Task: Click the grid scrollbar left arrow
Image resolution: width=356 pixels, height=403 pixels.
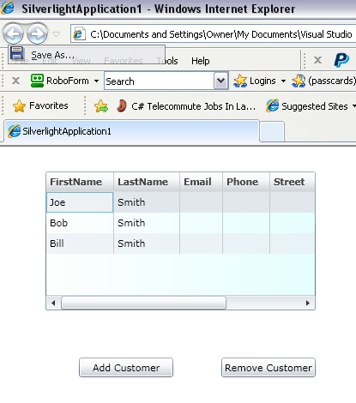Action: [x=53, y=303]
